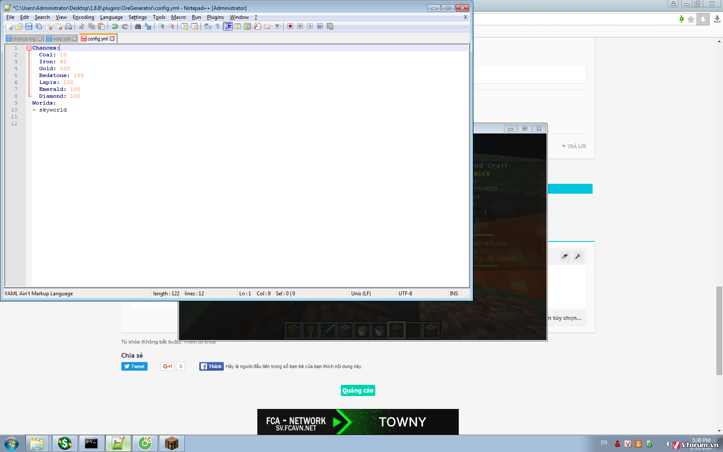Open Find with the binoculars icon
Image resolution: width=723 pixels, height=452 pixels.
pos(138,26)
